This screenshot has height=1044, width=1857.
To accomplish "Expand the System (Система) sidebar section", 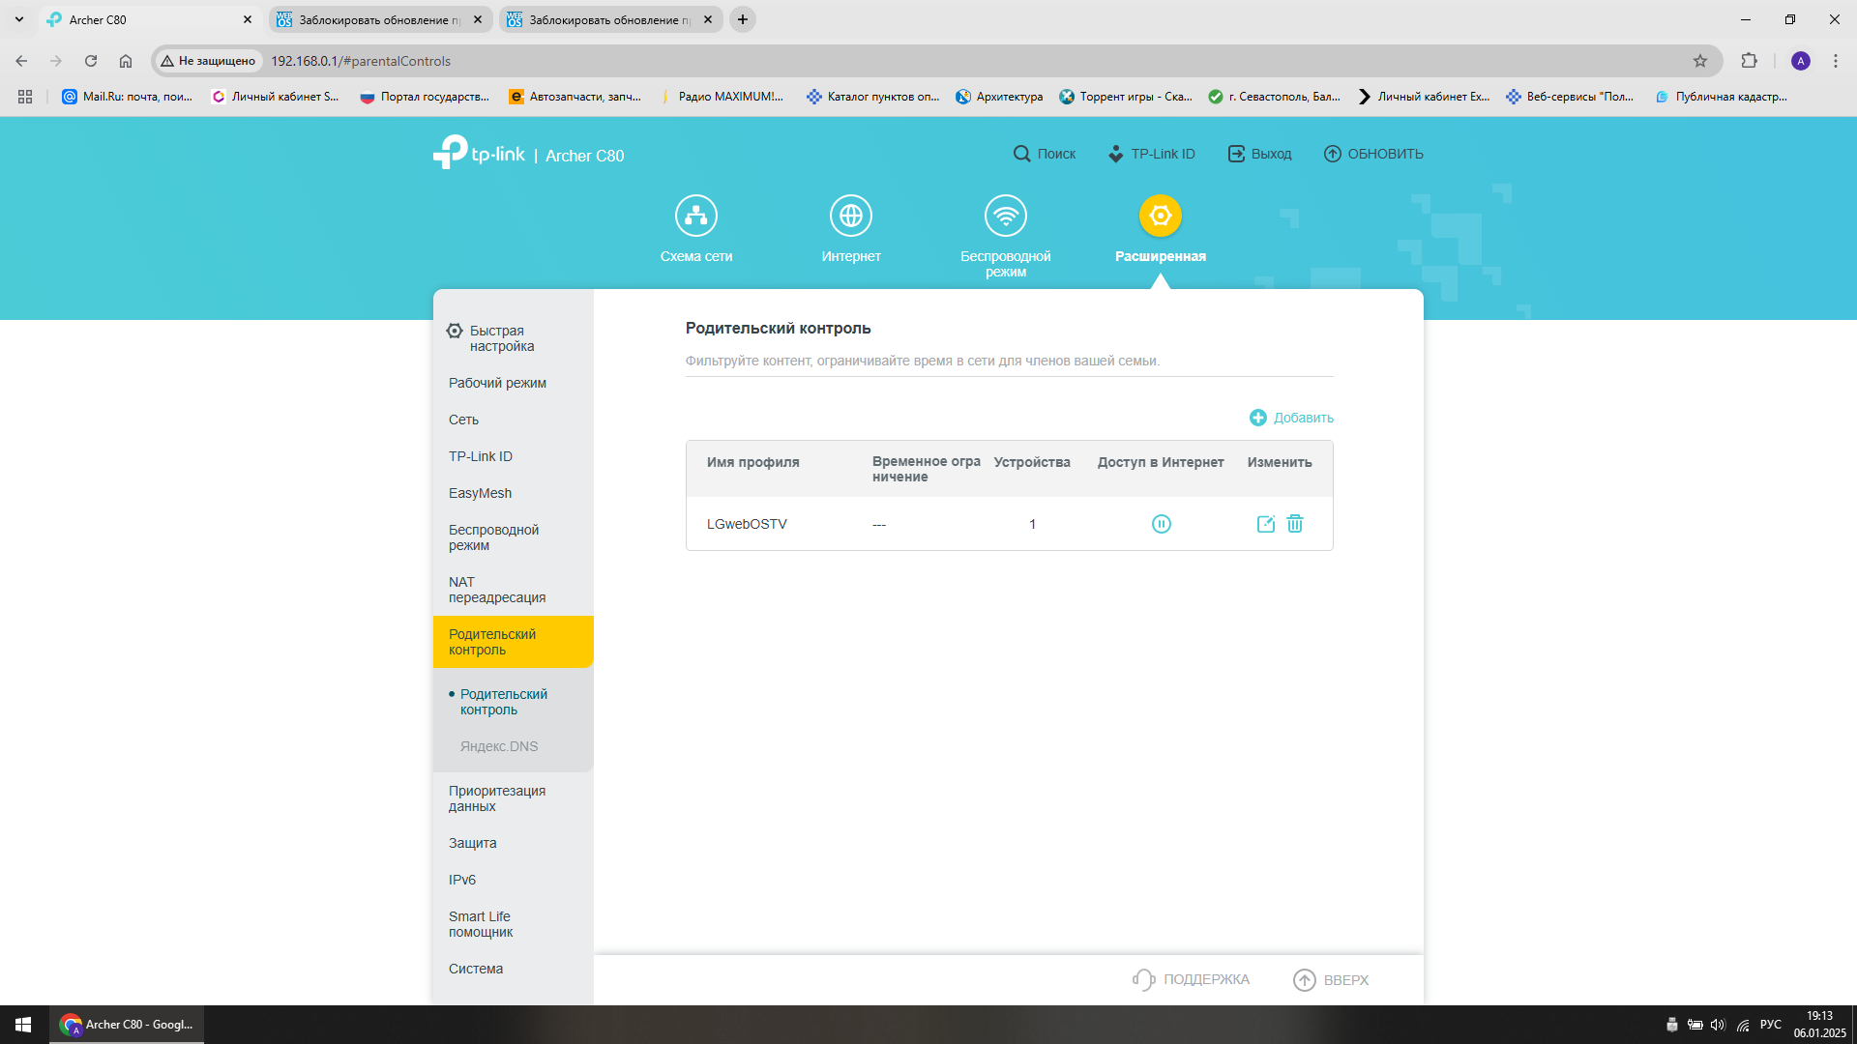I will (475, 969).
